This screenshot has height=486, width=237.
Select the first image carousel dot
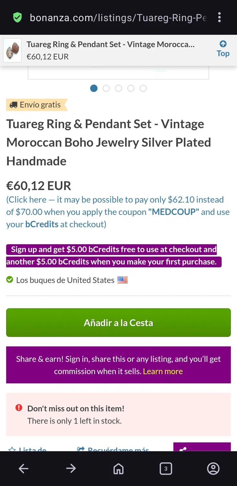[x=94, y=88]
